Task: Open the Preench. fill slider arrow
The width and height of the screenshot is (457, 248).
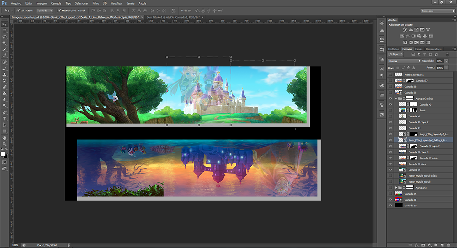Action: tap(446, 68)
